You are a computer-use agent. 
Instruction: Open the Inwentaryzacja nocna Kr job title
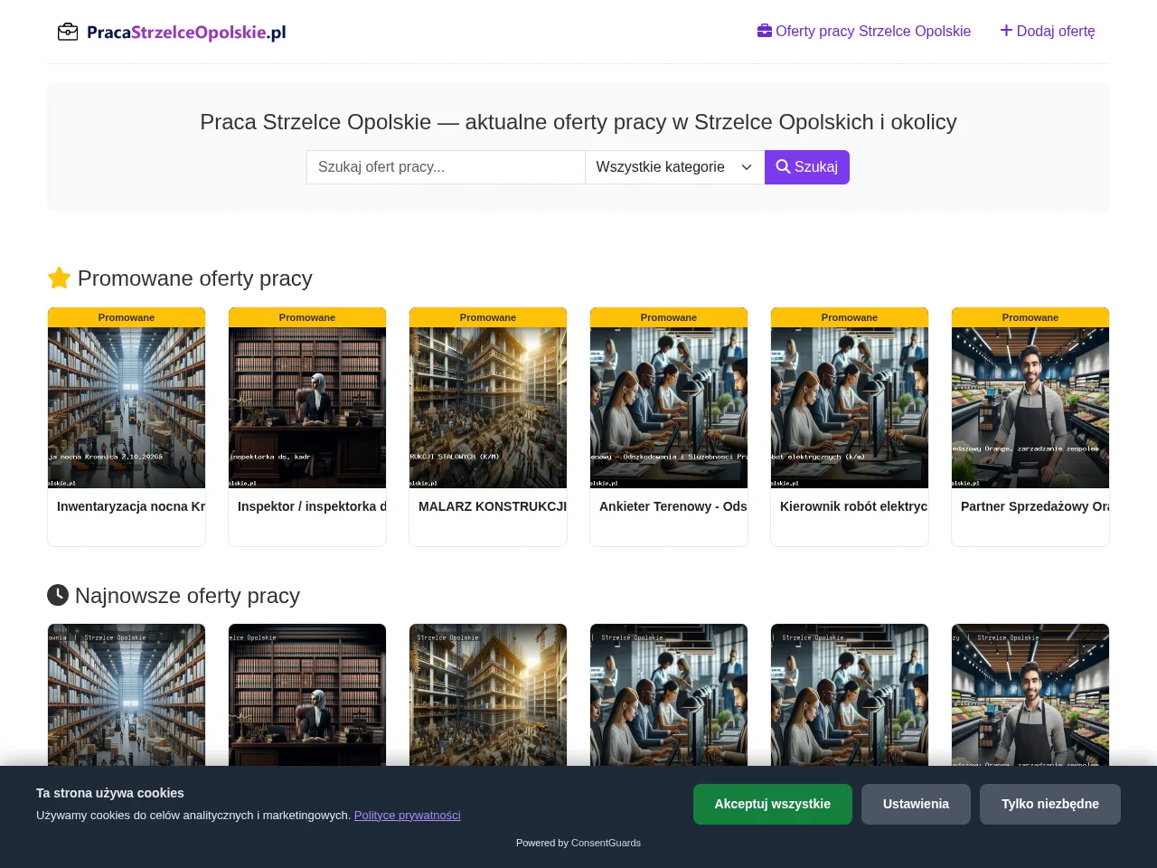click(131, 506)
